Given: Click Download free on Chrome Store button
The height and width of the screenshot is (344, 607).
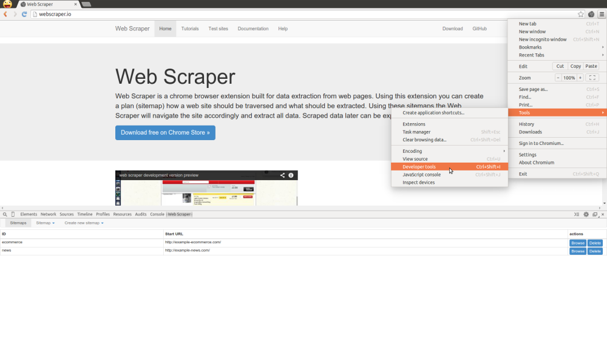Looking at the screenshot, I should click(165, 133).
